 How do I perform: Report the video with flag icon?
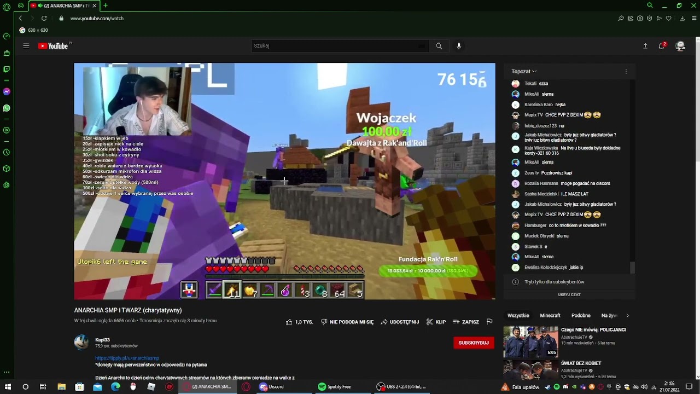[x=489, y=322]
